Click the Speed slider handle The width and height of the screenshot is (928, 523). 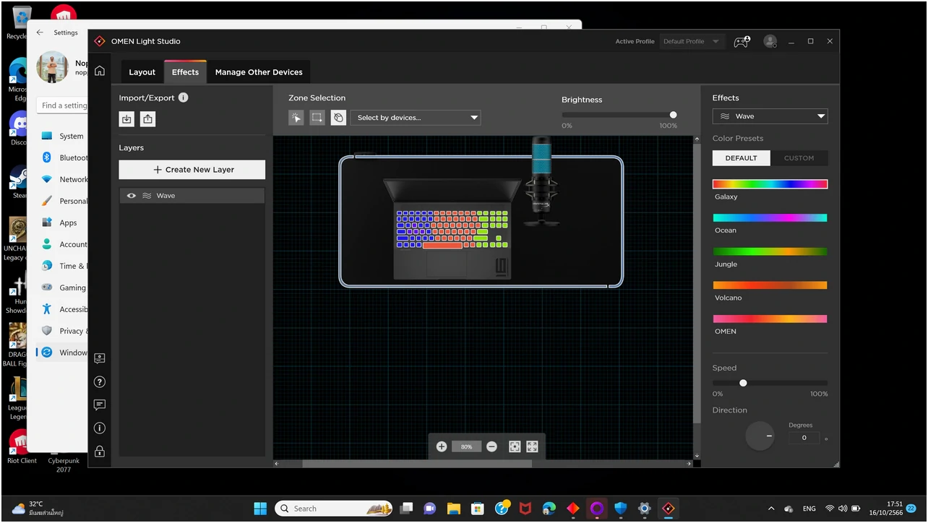click(x=743, y=383)
